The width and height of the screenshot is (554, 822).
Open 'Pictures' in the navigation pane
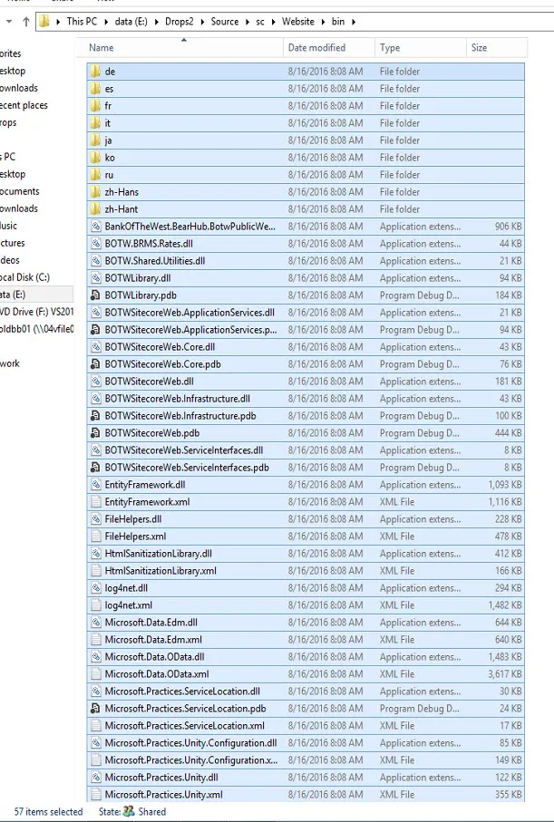[12, 243]
